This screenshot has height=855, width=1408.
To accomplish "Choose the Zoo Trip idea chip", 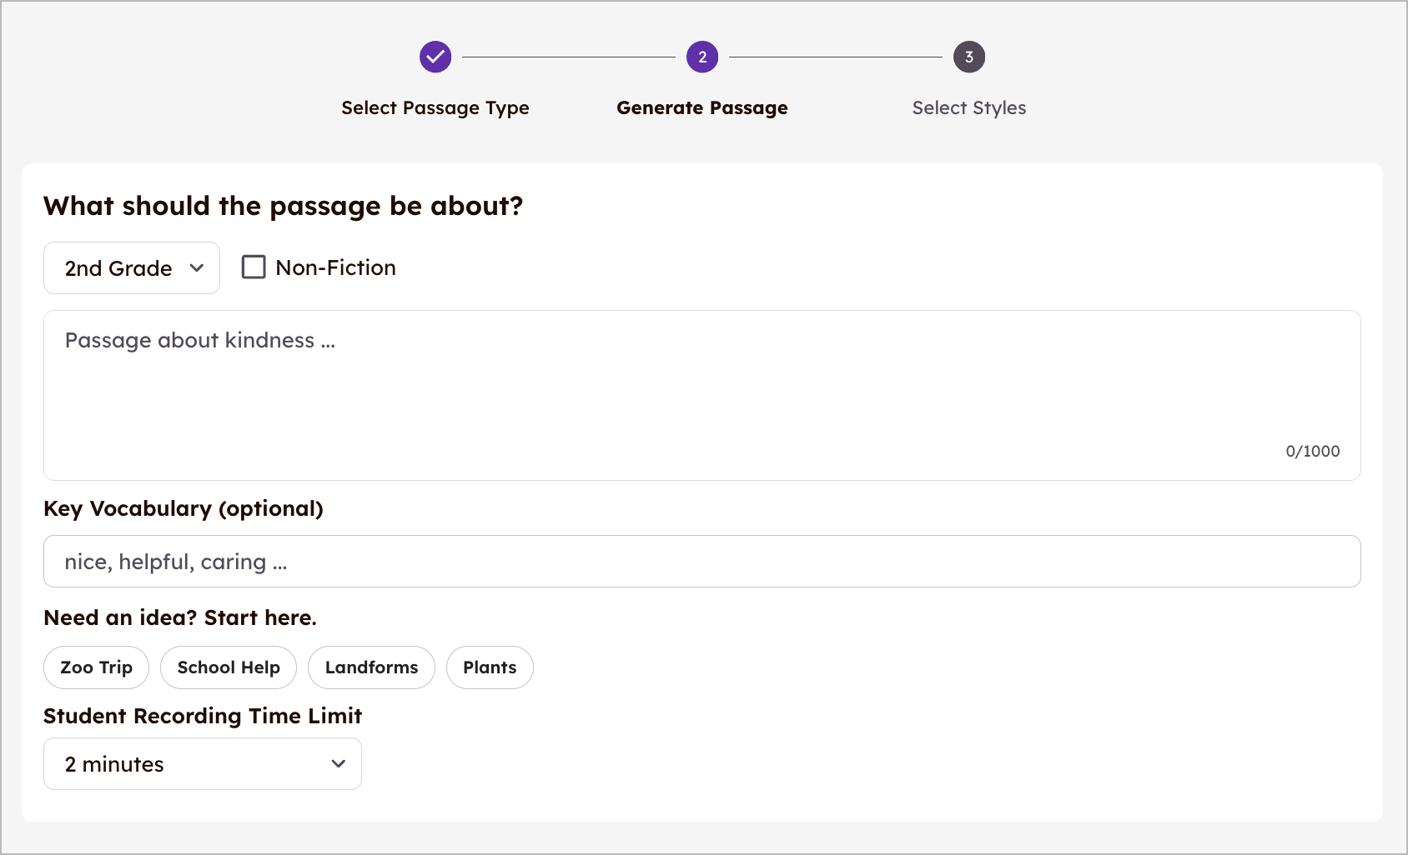I will pyautogui.click(x=96, y=667).
